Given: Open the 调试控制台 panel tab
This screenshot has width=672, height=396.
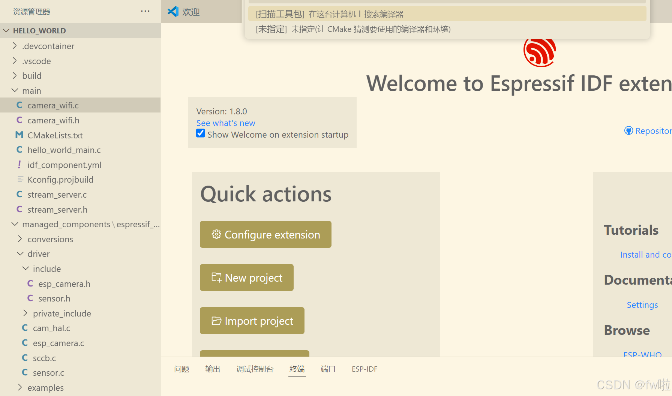Looking at the screenshot, I should click(255, 369).
